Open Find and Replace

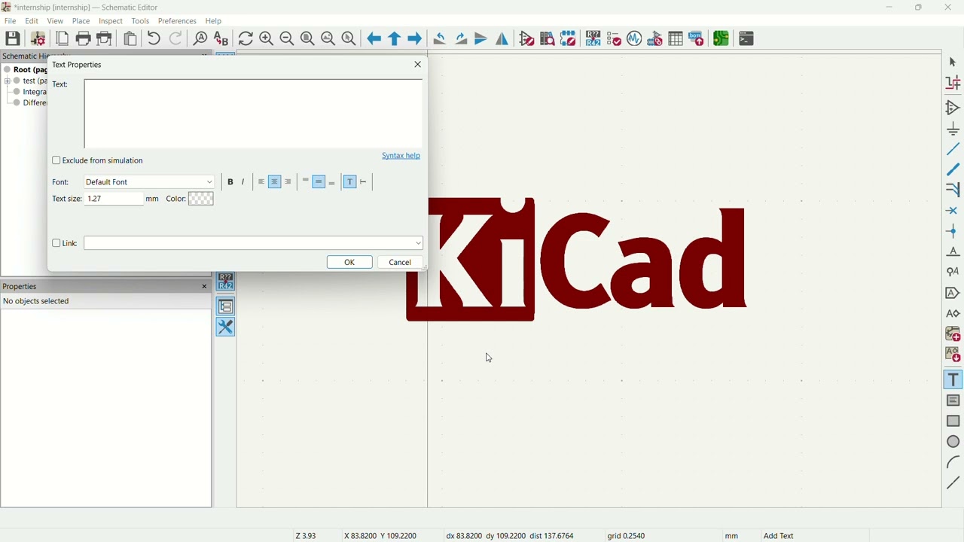pyautogui.click(x=221, y=39)
